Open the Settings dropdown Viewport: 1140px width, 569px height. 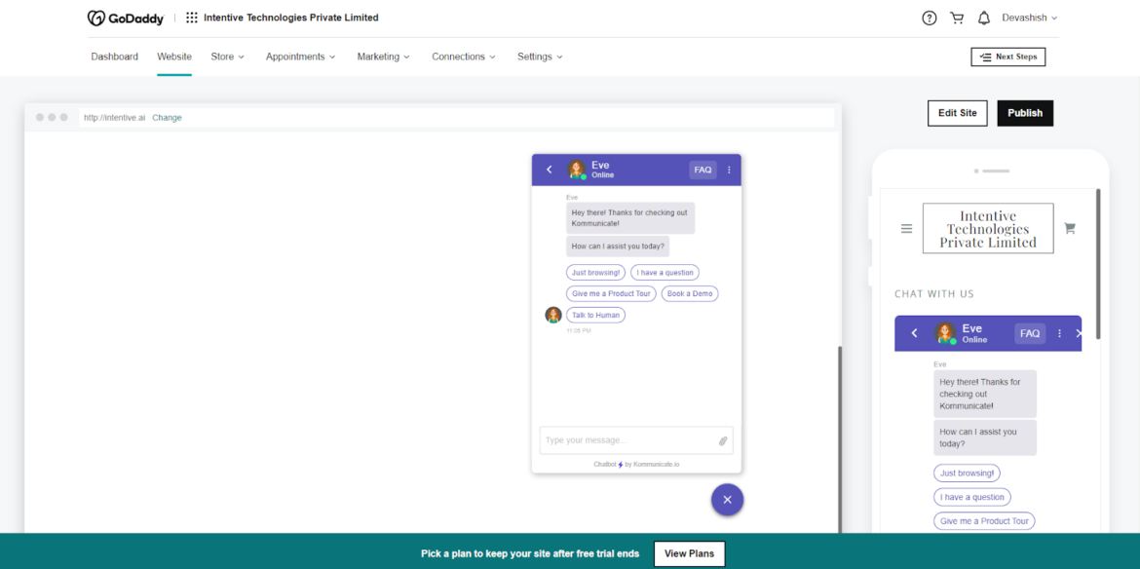tap(540, 57)
